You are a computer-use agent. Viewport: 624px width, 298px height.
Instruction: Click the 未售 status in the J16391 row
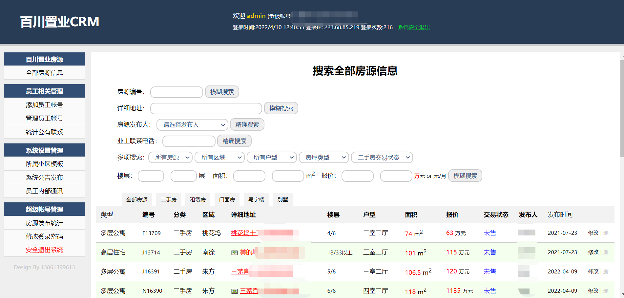(489, 271)
